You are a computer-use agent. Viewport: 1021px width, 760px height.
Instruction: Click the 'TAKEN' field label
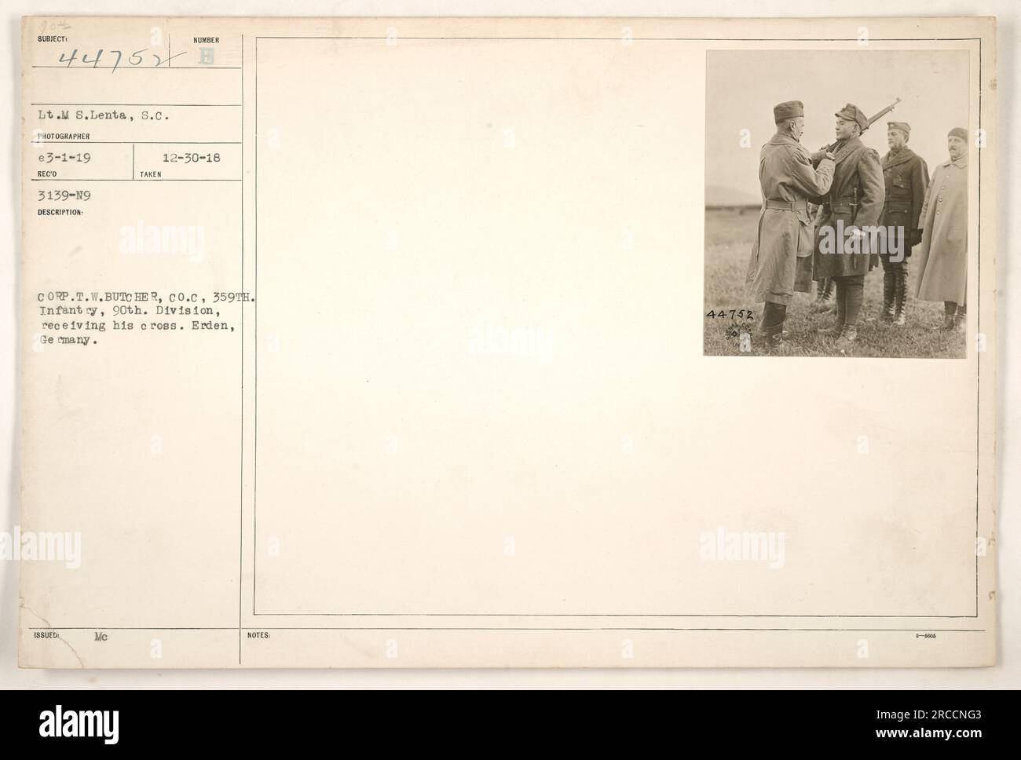click(x=151, y=174)
